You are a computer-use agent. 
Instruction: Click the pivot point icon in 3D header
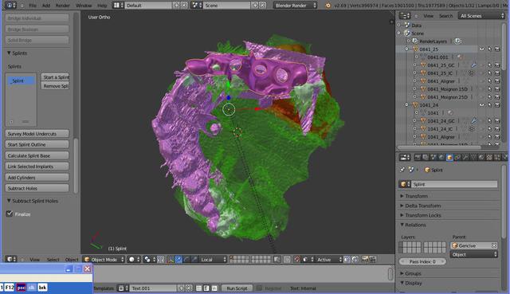tap(147, 259)
